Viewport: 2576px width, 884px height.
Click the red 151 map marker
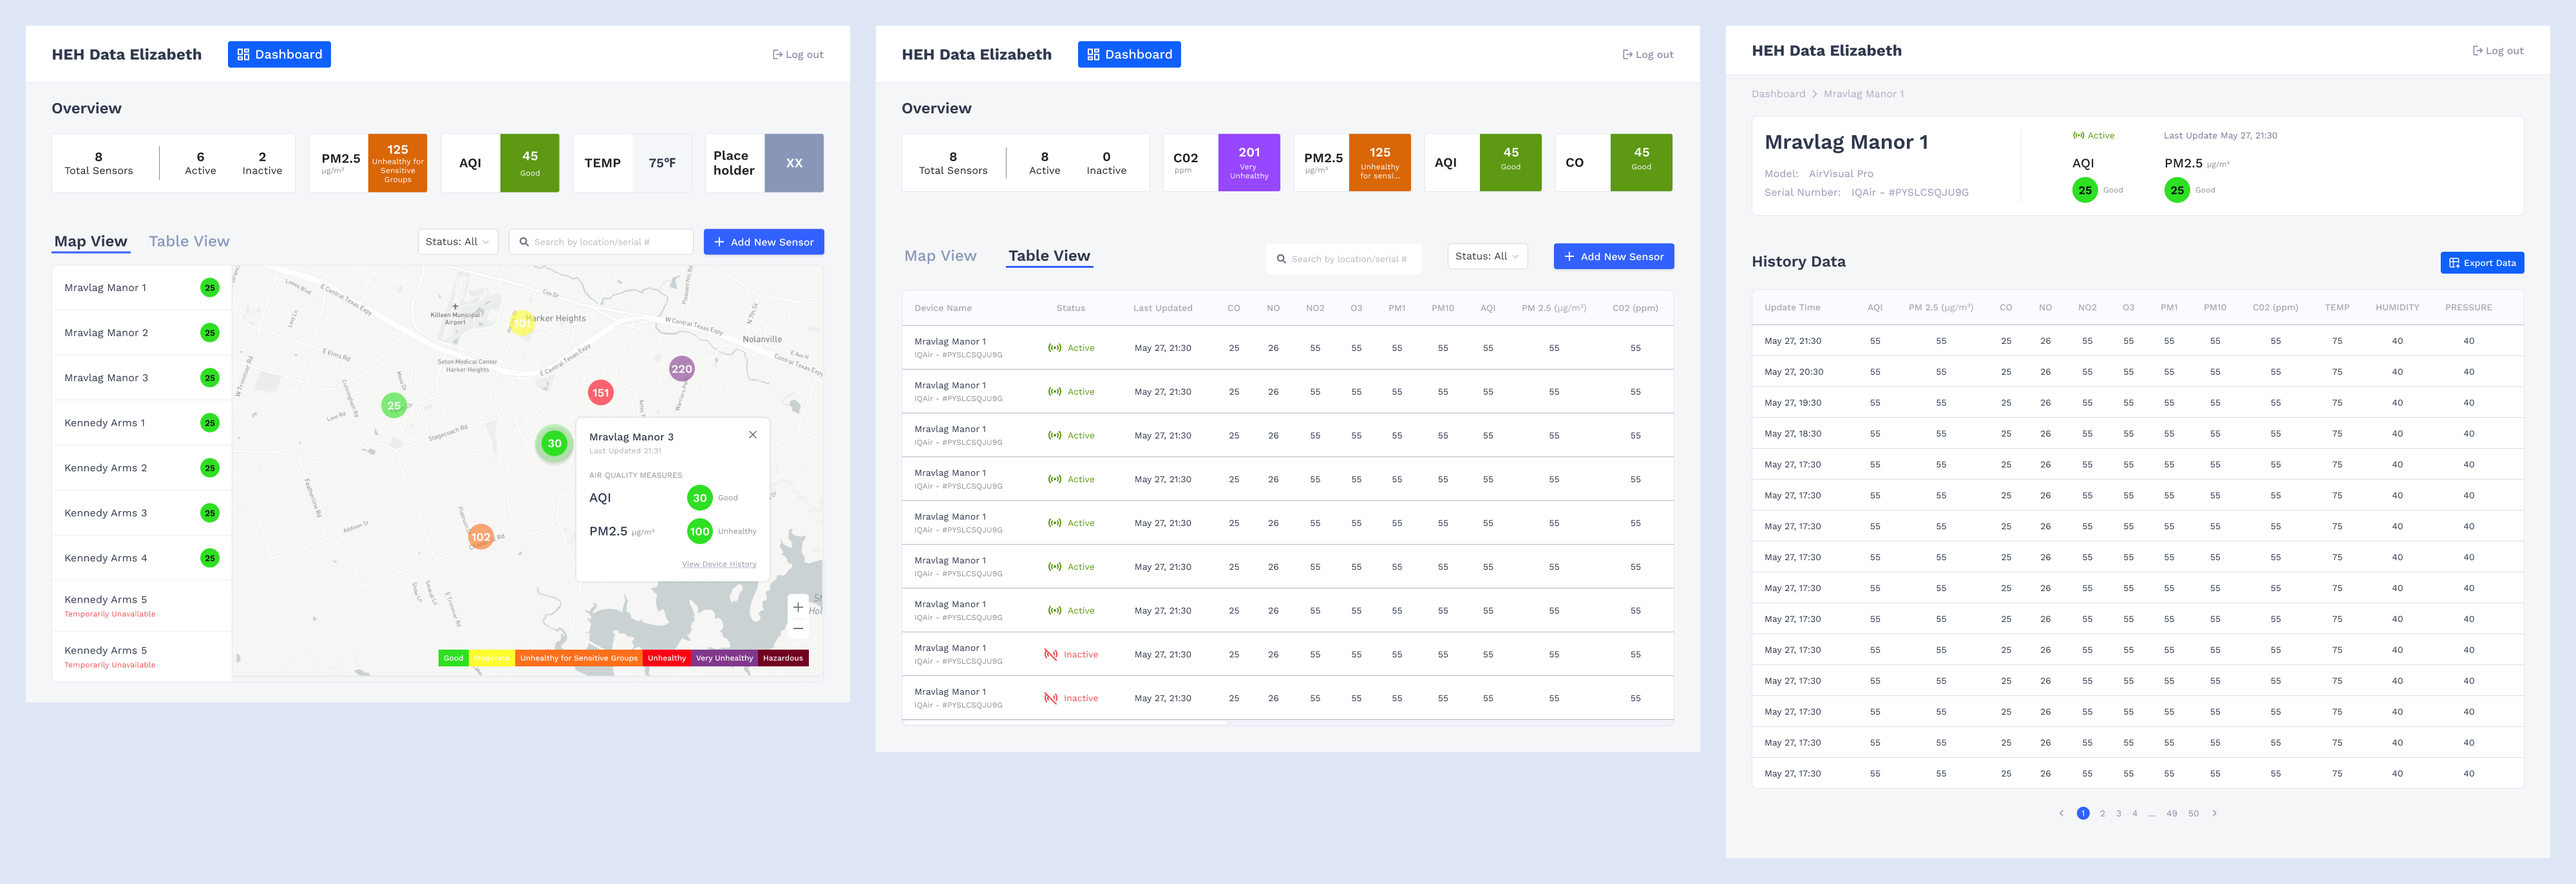[600, 393]
